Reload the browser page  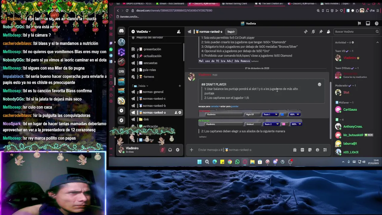(127, 10)
